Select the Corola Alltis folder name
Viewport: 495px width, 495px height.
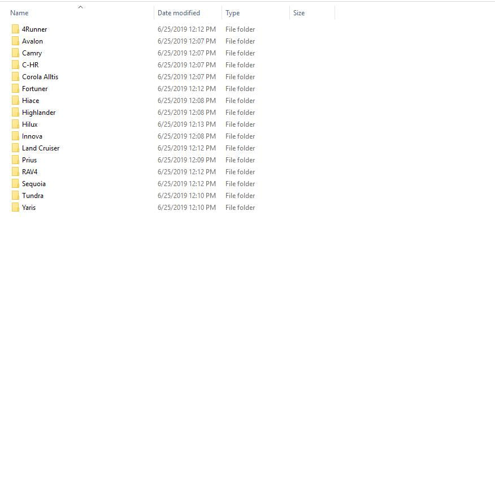click(40, 77)
